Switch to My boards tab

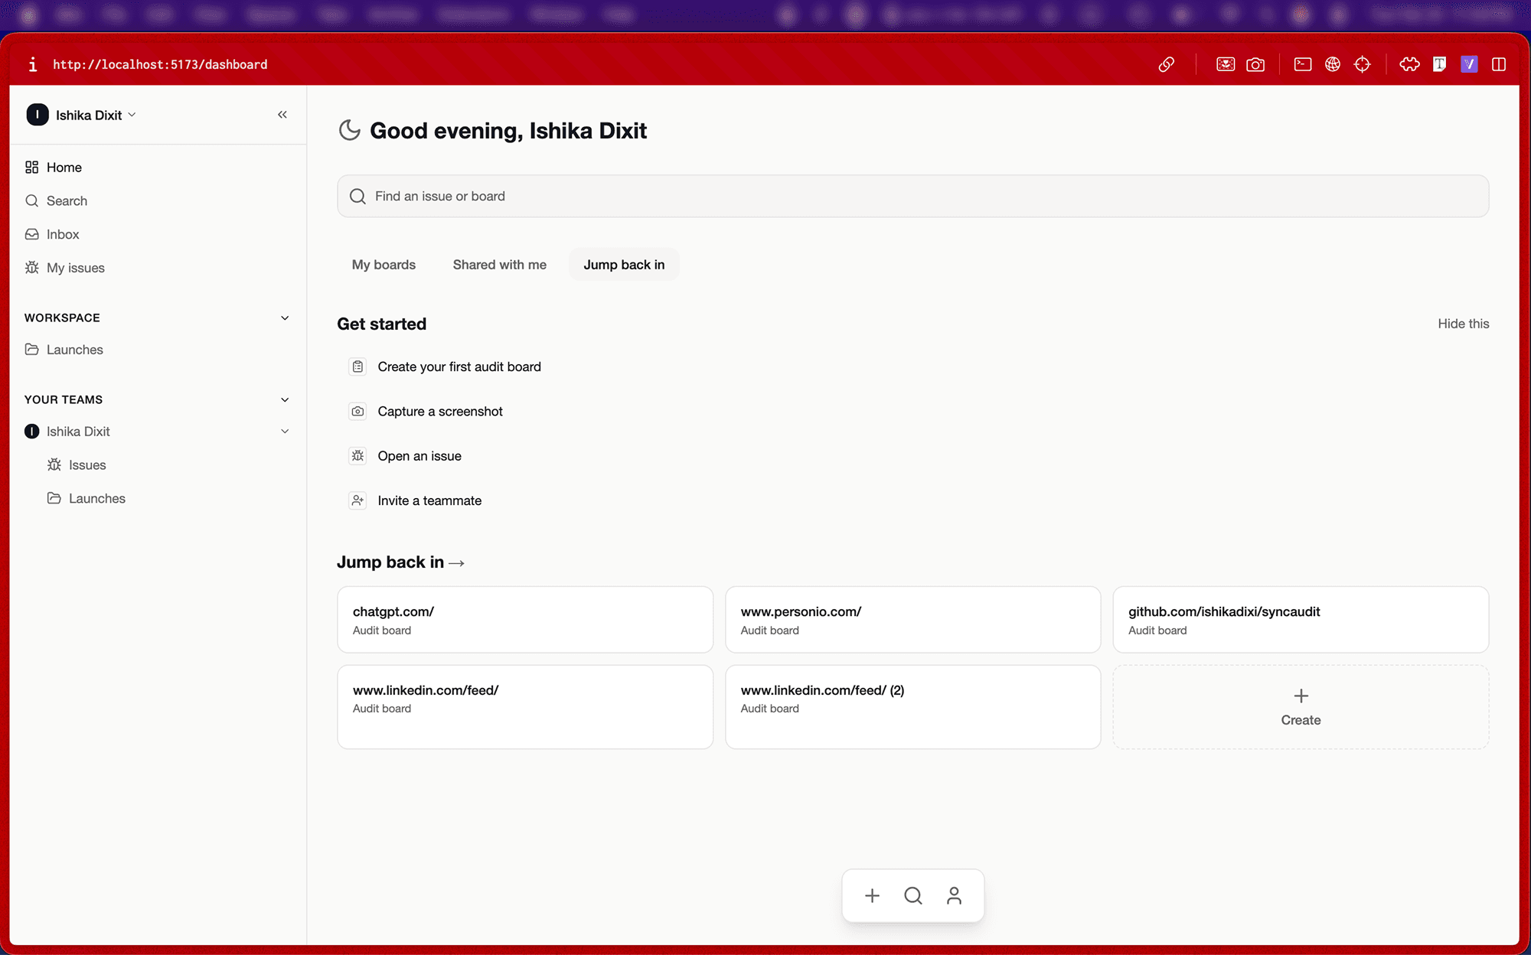pyautogui.click(x=384, y=265)
